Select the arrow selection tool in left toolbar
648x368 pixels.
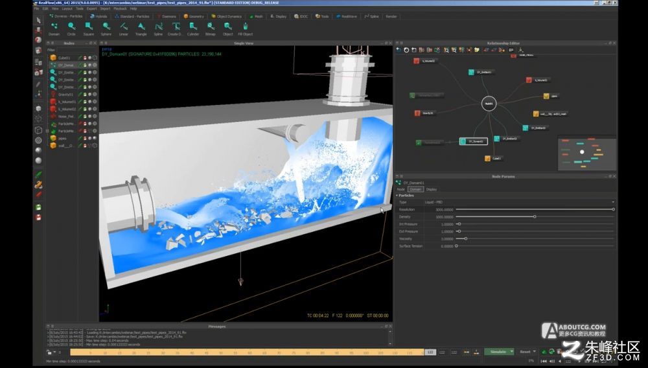pos(38,20)
